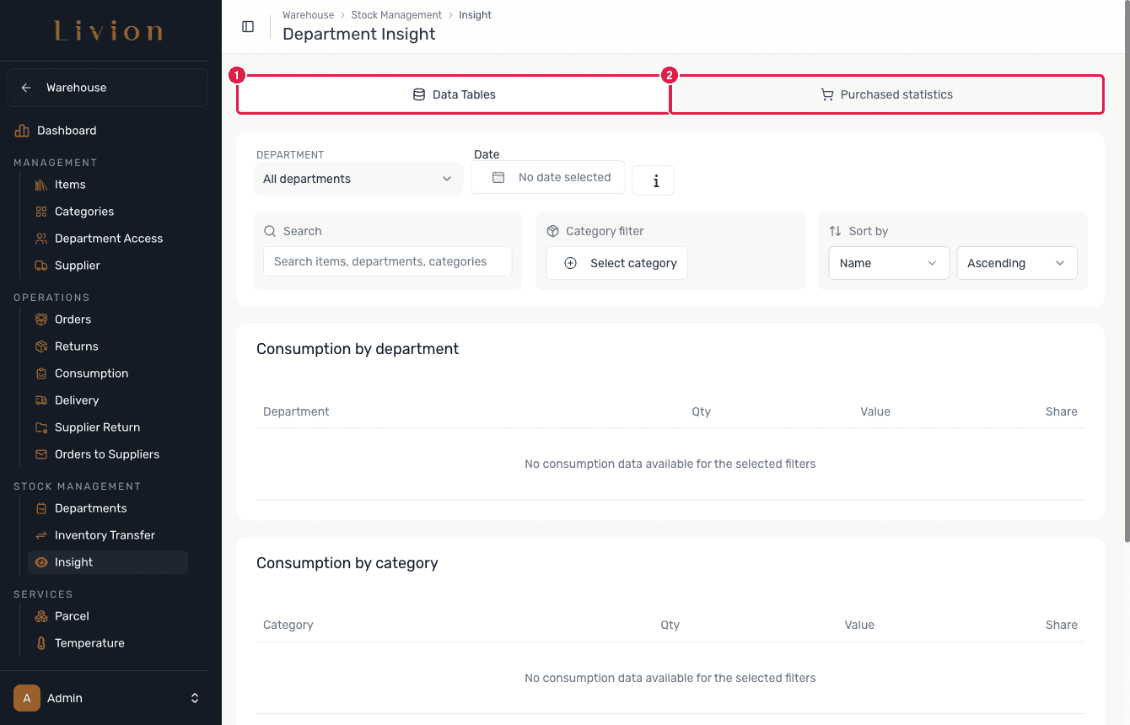Image resolution: width=1130 pixels, height=725 pixels.
Task: Toggle the sidebar panel icon
Action: [248, 26]
